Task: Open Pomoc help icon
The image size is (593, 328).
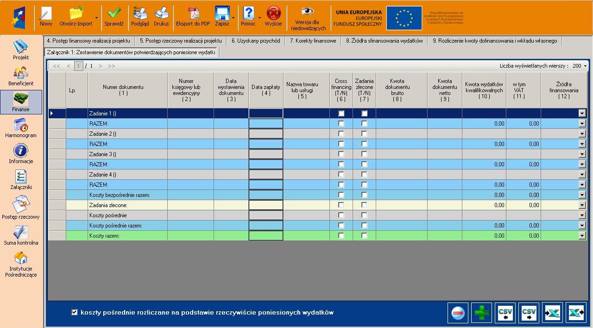Action: tap(249, 13)
